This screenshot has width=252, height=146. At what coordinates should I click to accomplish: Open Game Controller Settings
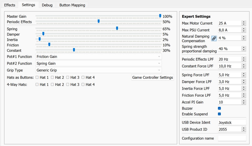pyautogui.click(x=152, y=77)
